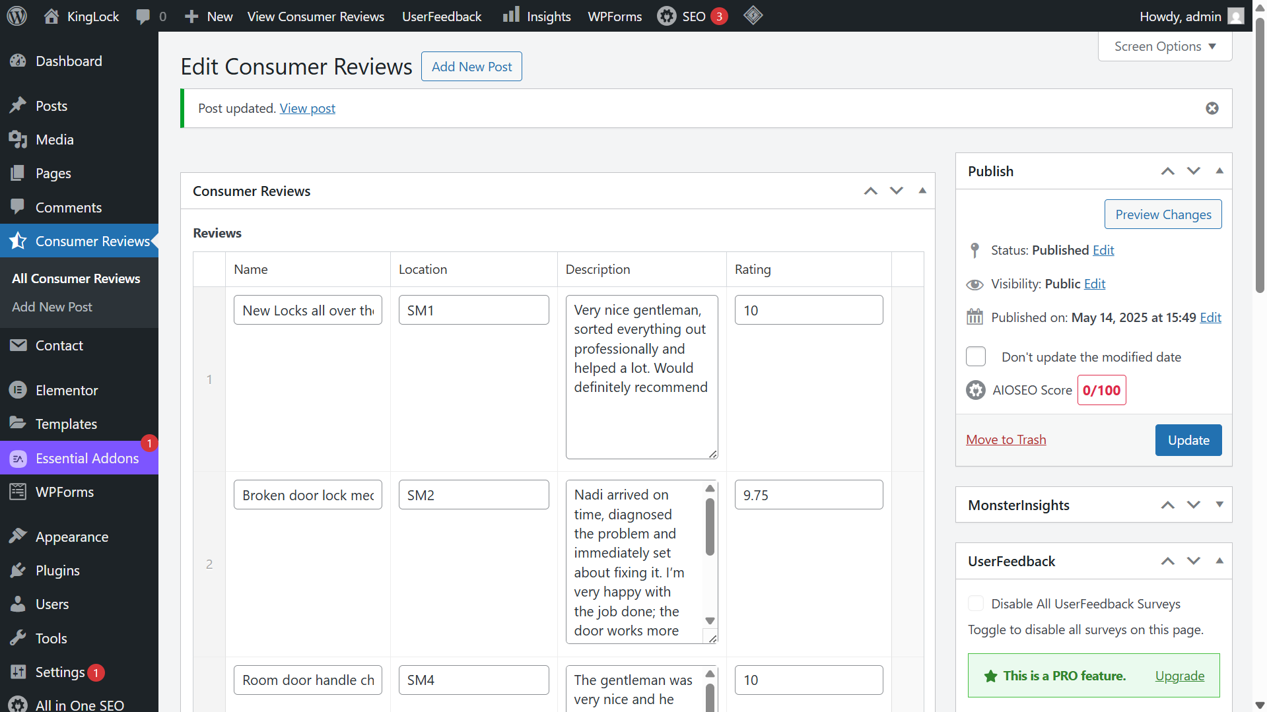Dismiss the Post updated notice
This screenshot has width=1267, height=712.
(1212, 108)
